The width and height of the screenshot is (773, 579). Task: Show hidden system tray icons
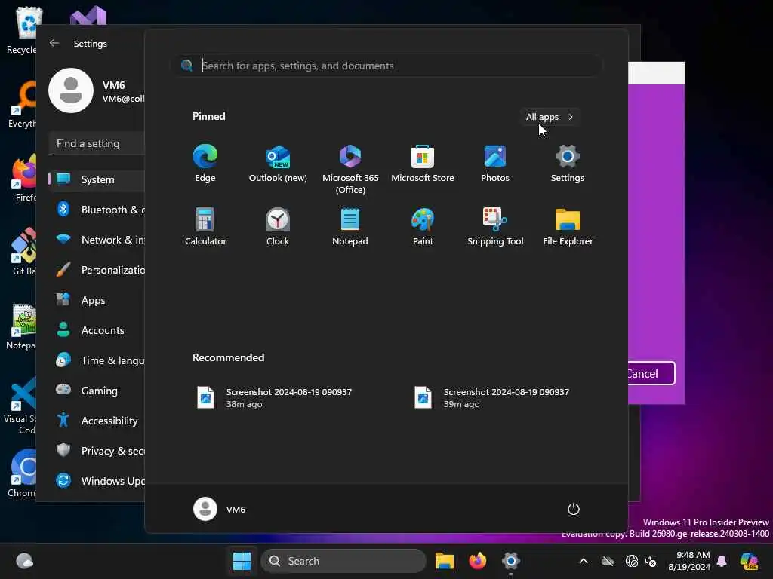584,561
